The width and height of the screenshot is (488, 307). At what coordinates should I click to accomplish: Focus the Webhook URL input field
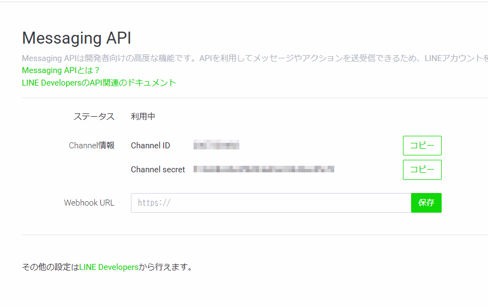pyautogui.click(x=271, y=203)
